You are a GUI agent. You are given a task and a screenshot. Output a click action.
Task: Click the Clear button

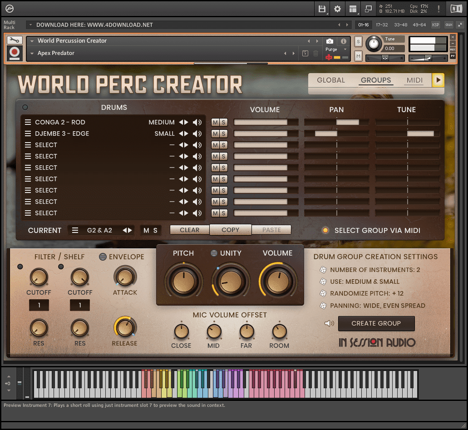click(190, 230)
